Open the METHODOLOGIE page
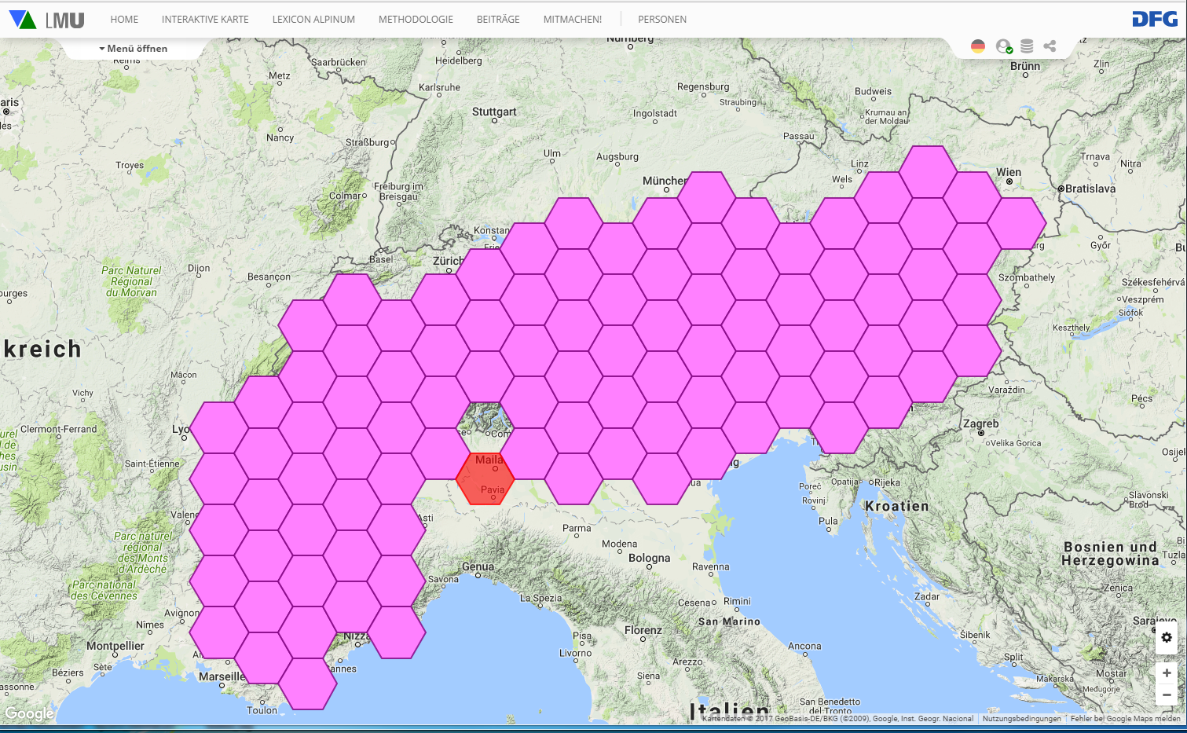This screenshot has height=733, width=1187. pos(416,20)
